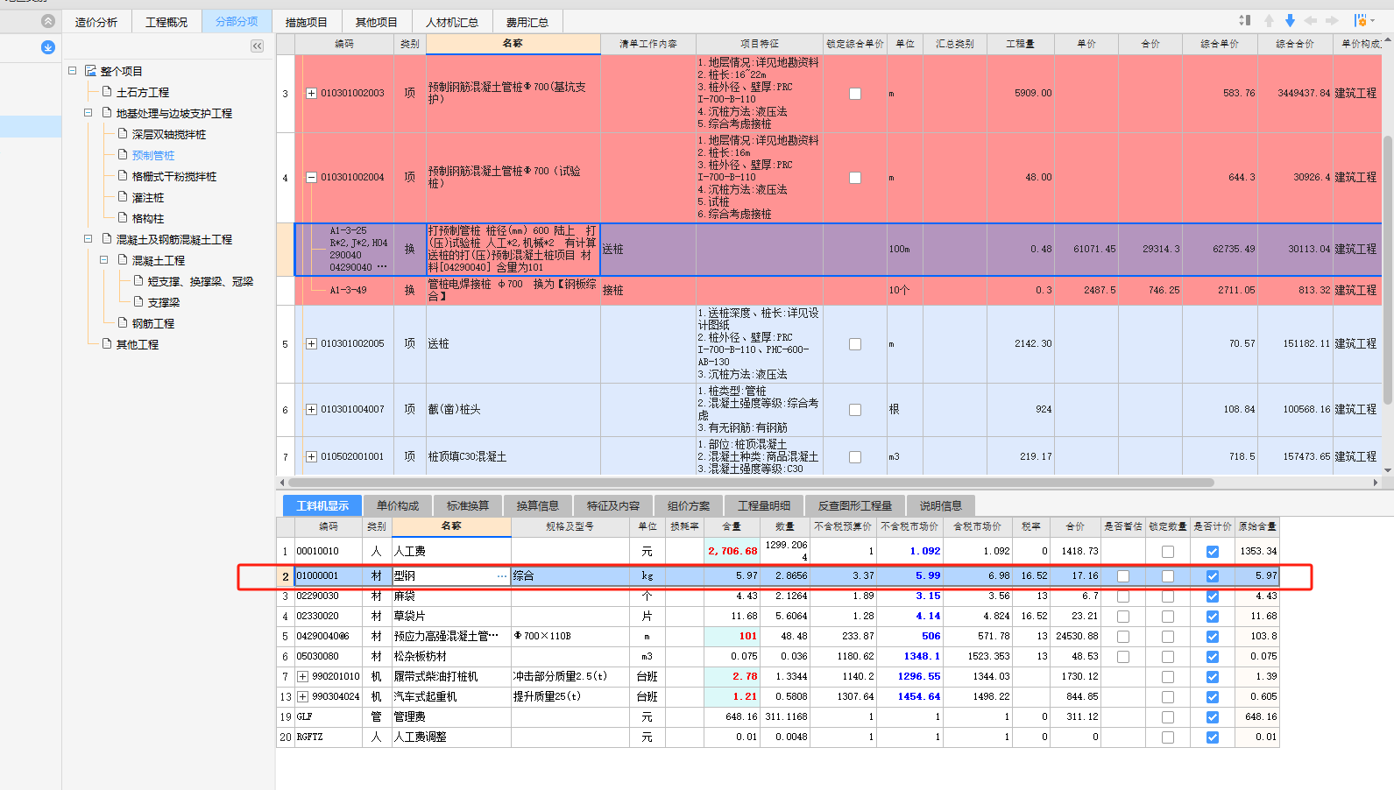Image resolution: width=1394 pixels, height=790 pixels.
Task: Select 短支撑、换撑梁、冠梁 tree item
Action: point(201,281)
